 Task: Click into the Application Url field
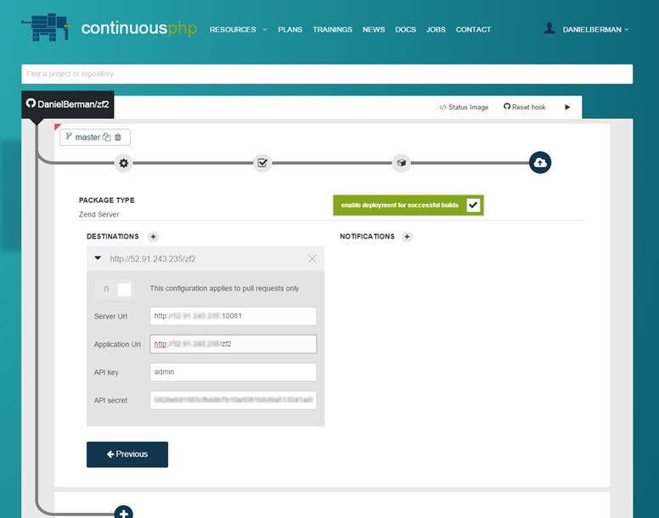(x=234, y=344)
